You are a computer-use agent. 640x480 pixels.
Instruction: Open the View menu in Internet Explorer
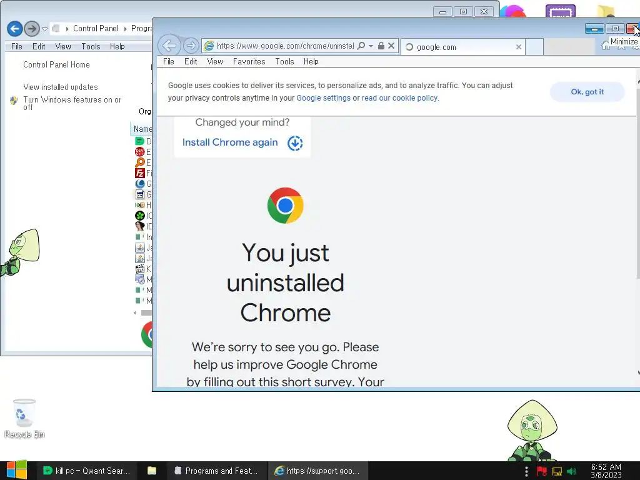tap(215, 61)
